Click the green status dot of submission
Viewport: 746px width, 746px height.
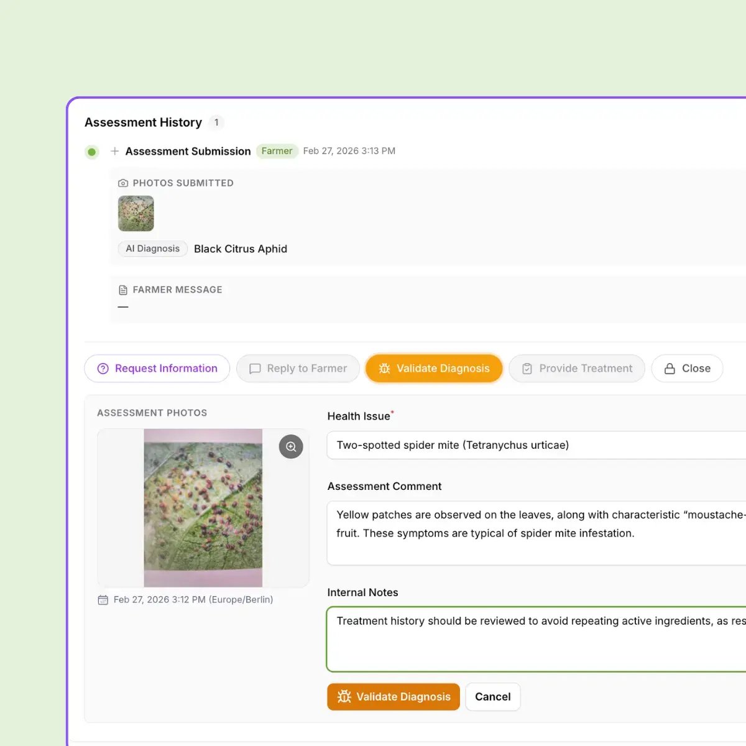coord(92,152)
